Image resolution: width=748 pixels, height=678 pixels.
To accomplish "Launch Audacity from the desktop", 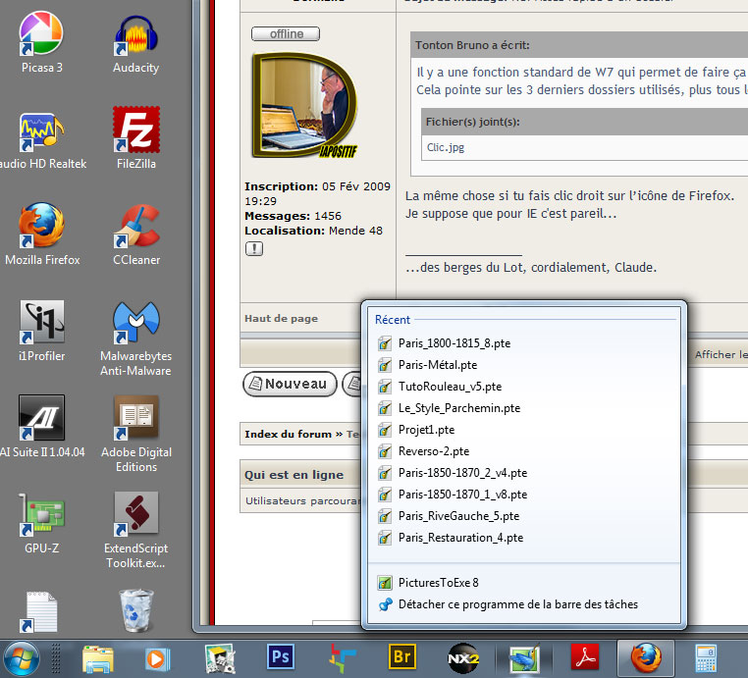I will (135, 36).
